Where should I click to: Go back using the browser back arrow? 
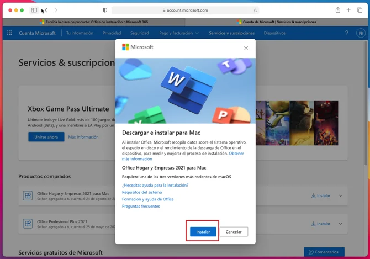[x=46, y=10]
